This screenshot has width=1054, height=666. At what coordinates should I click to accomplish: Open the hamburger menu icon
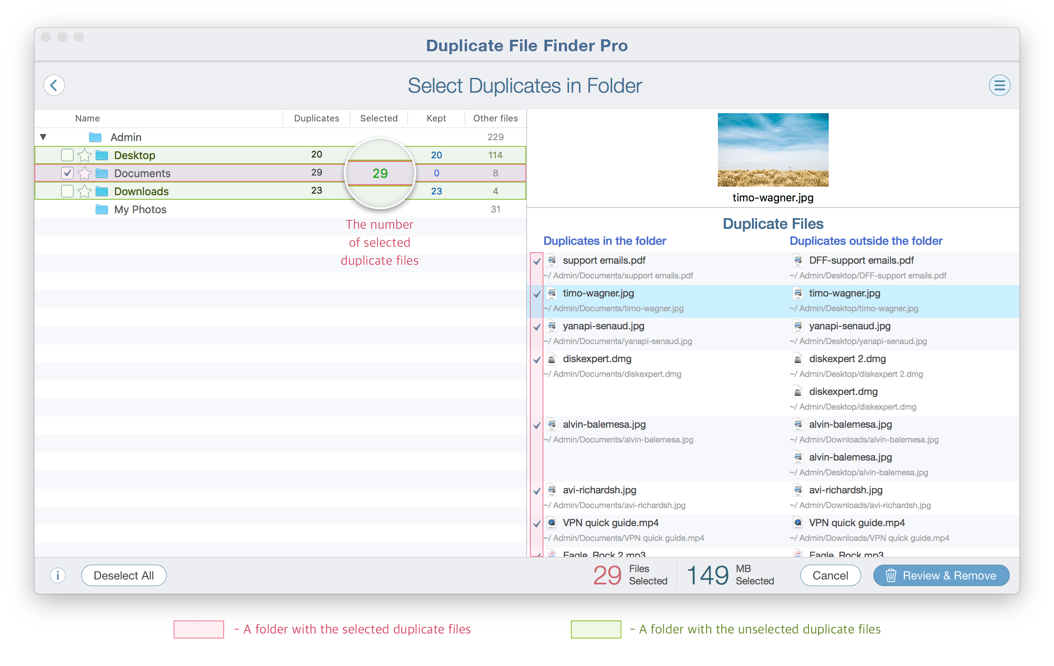point(999,85)
